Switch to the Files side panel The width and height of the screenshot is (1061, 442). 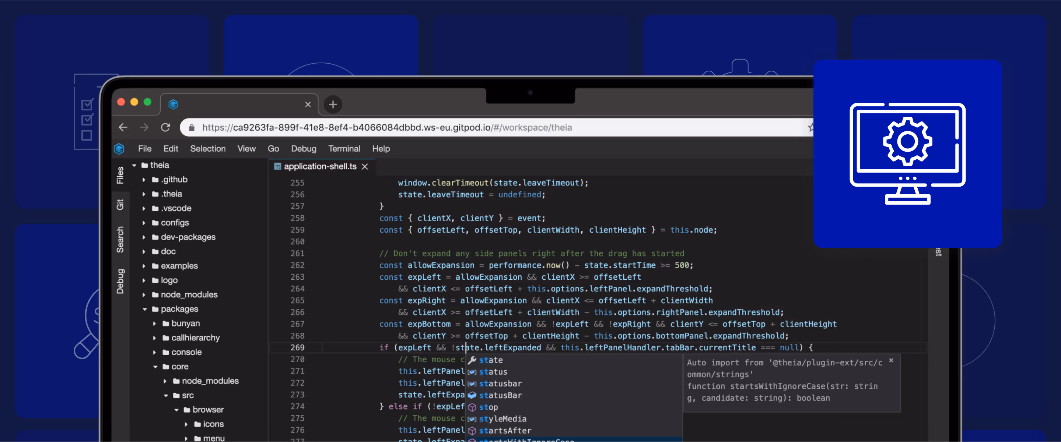pos(120,175)
